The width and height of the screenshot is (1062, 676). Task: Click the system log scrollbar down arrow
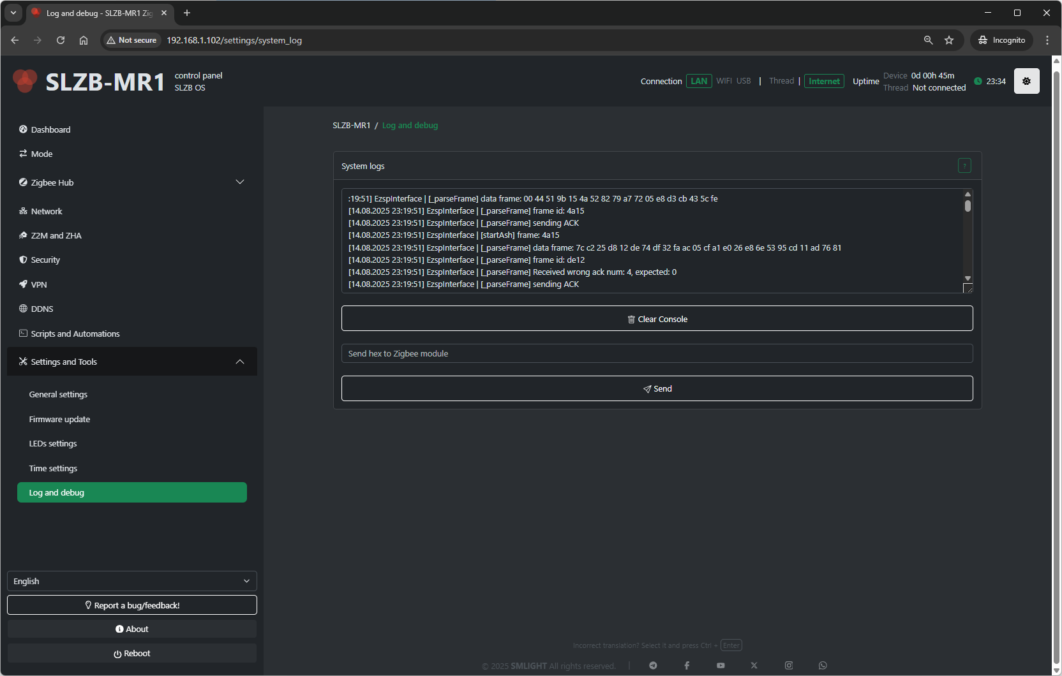click(x=968, y=278)
